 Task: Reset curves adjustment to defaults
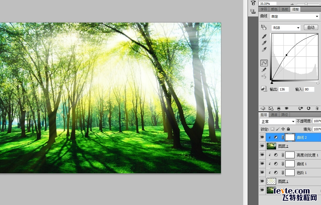tap(308, 108)
